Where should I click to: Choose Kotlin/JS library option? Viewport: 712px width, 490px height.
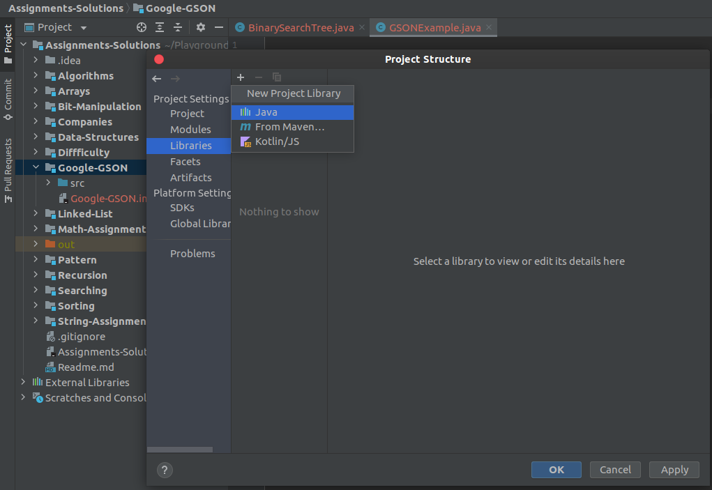(x=292, y=141)
